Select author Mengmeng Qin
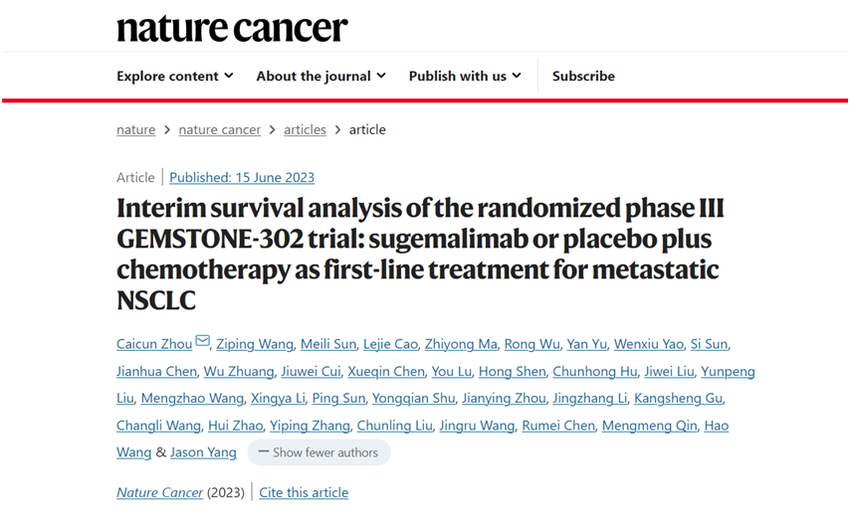The width and height of the screenshot is (852, 524). [x=649, y=426]
